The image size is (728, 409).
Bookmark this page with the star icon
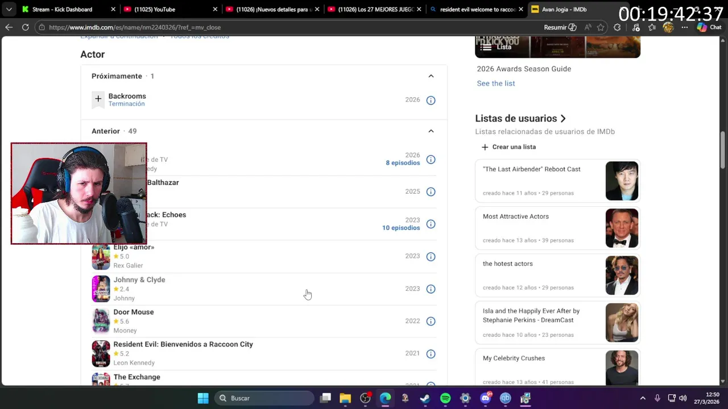(601, 27)
